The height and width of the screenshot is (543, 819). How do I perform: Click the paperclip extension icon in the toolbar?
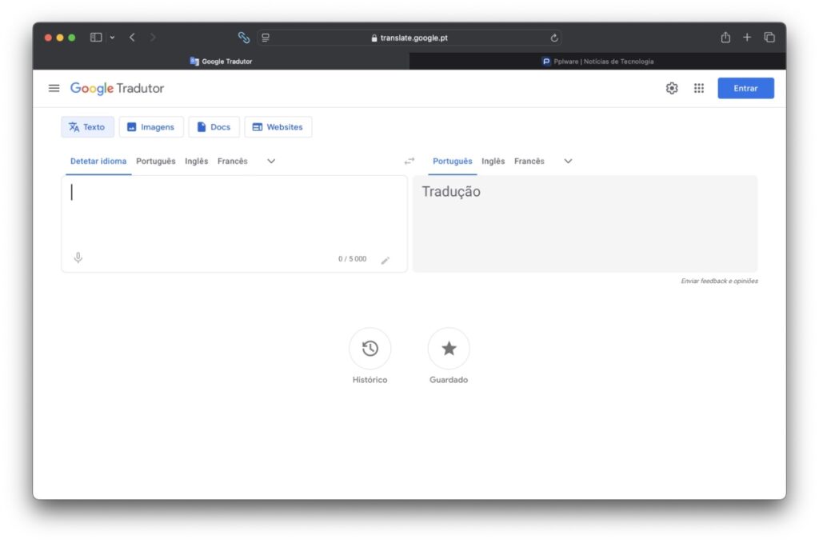pyautogui.click(x=244, y=38)
